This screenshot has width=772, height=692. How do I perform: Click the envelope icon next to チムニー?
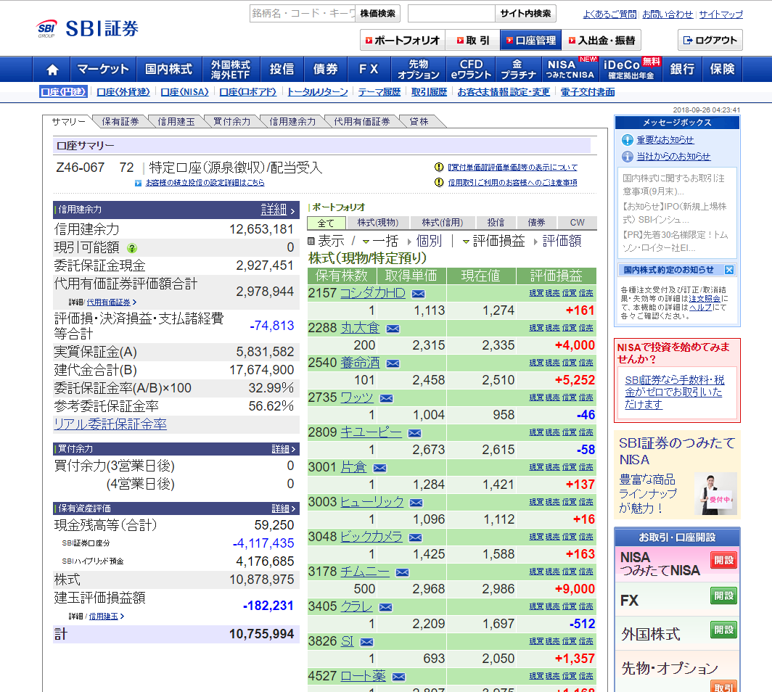(x=402, y=572)
